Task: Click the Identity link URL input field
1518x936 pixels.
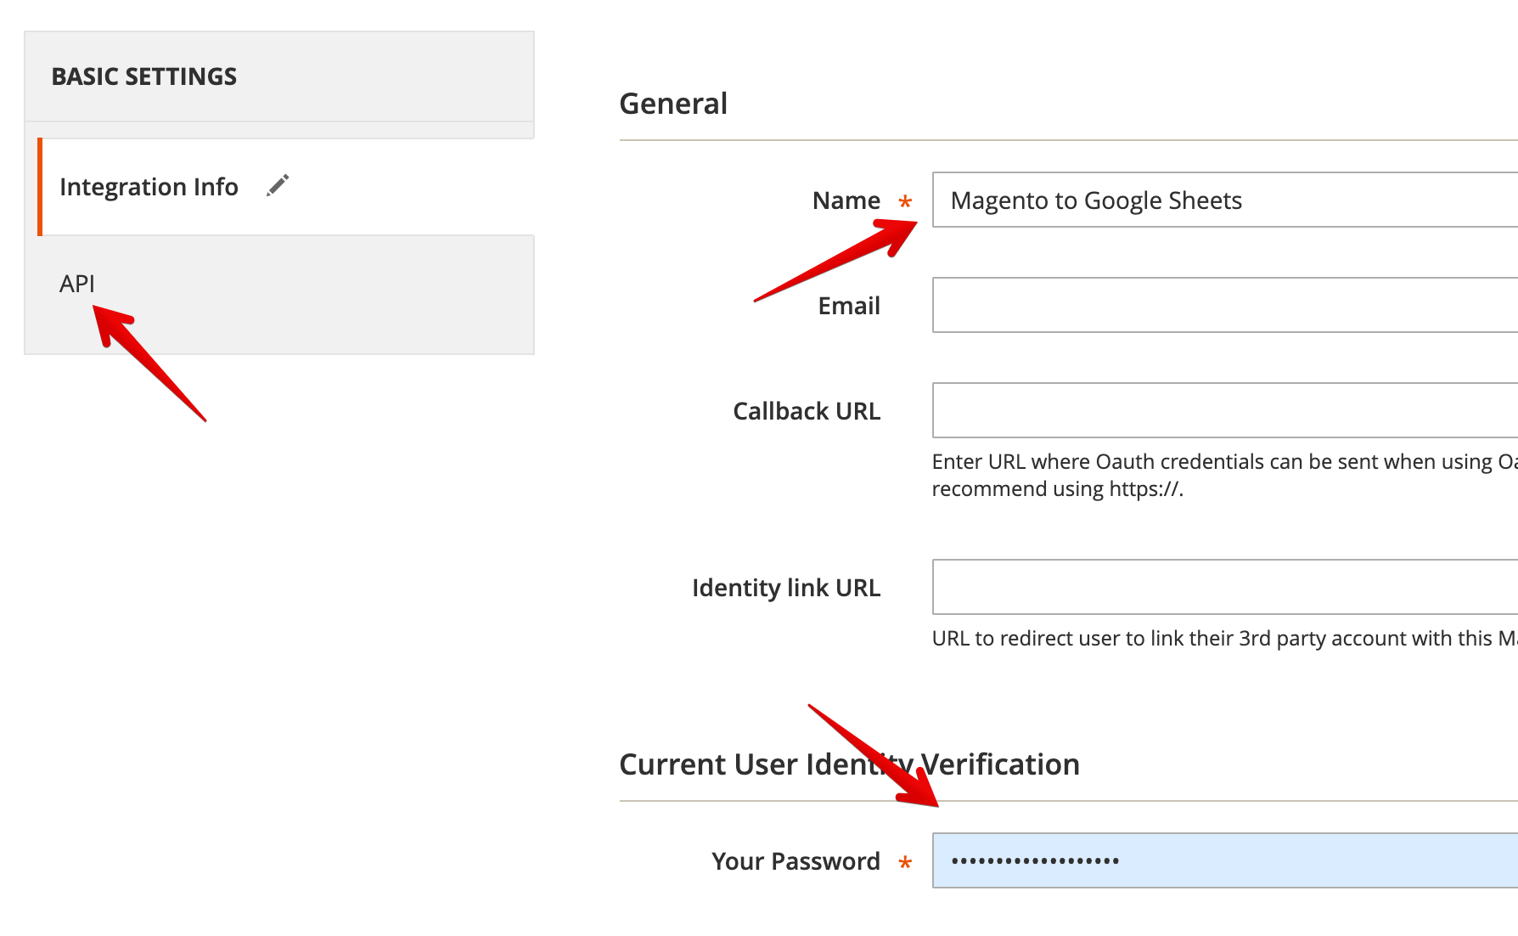Action: tap(1189, 587)
